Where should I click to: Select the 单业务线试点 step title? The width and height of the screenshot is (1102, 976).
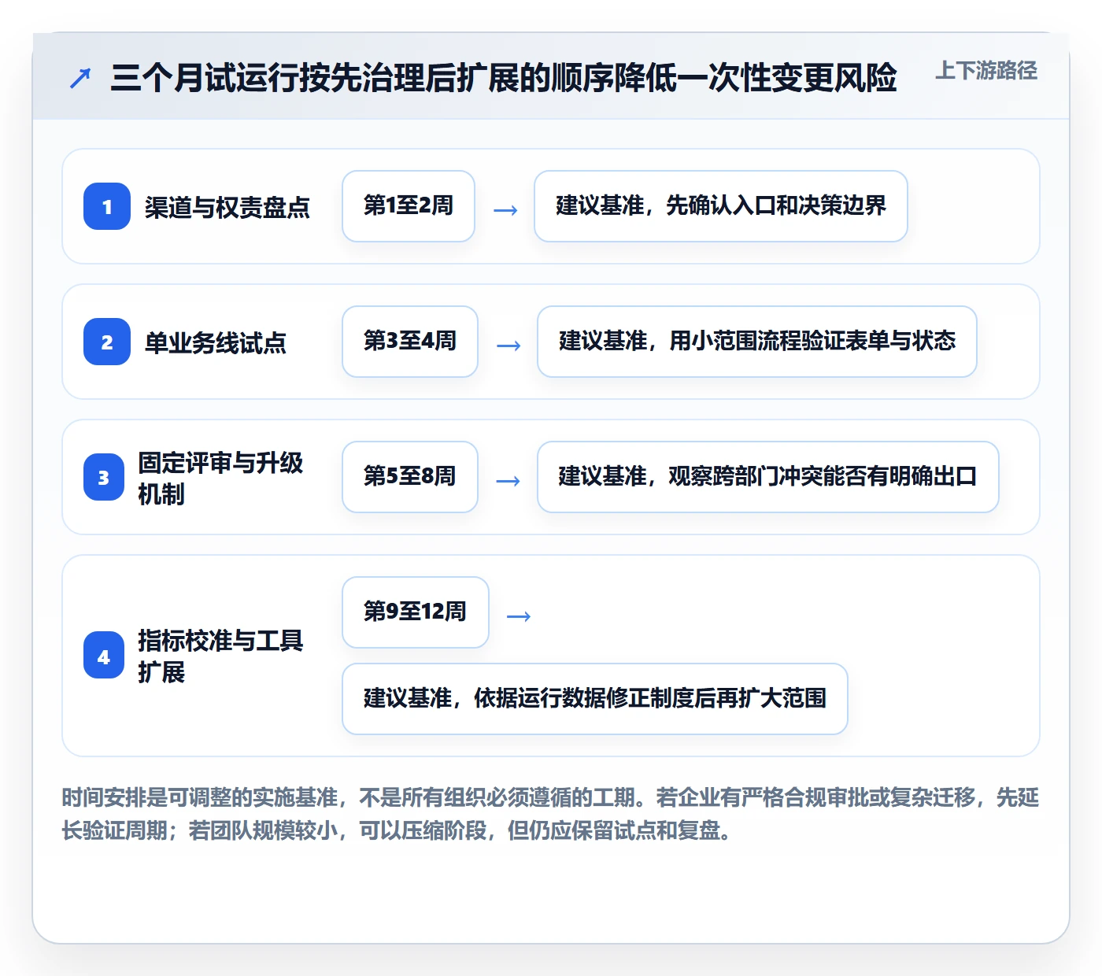(216, 342)
